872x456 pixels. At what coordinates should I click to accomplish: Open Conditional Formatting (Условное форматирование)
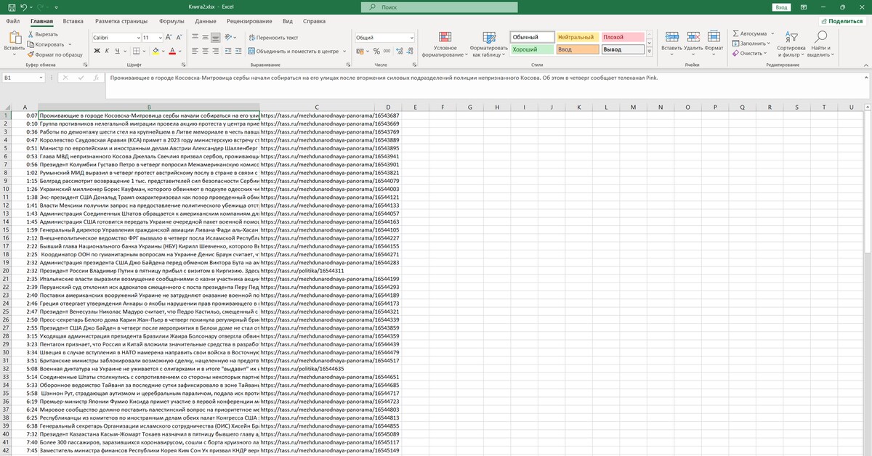pyautogui.click(x=445, y=44)
